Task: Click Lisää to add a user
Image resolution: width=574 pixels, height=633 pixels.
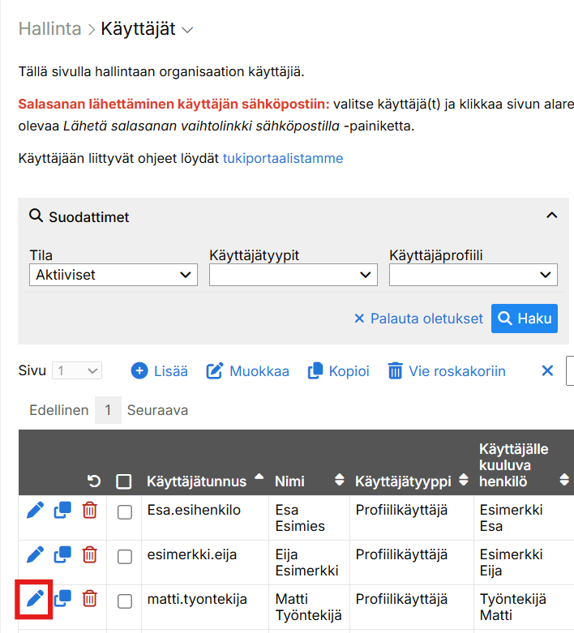Action: [160, 371]
